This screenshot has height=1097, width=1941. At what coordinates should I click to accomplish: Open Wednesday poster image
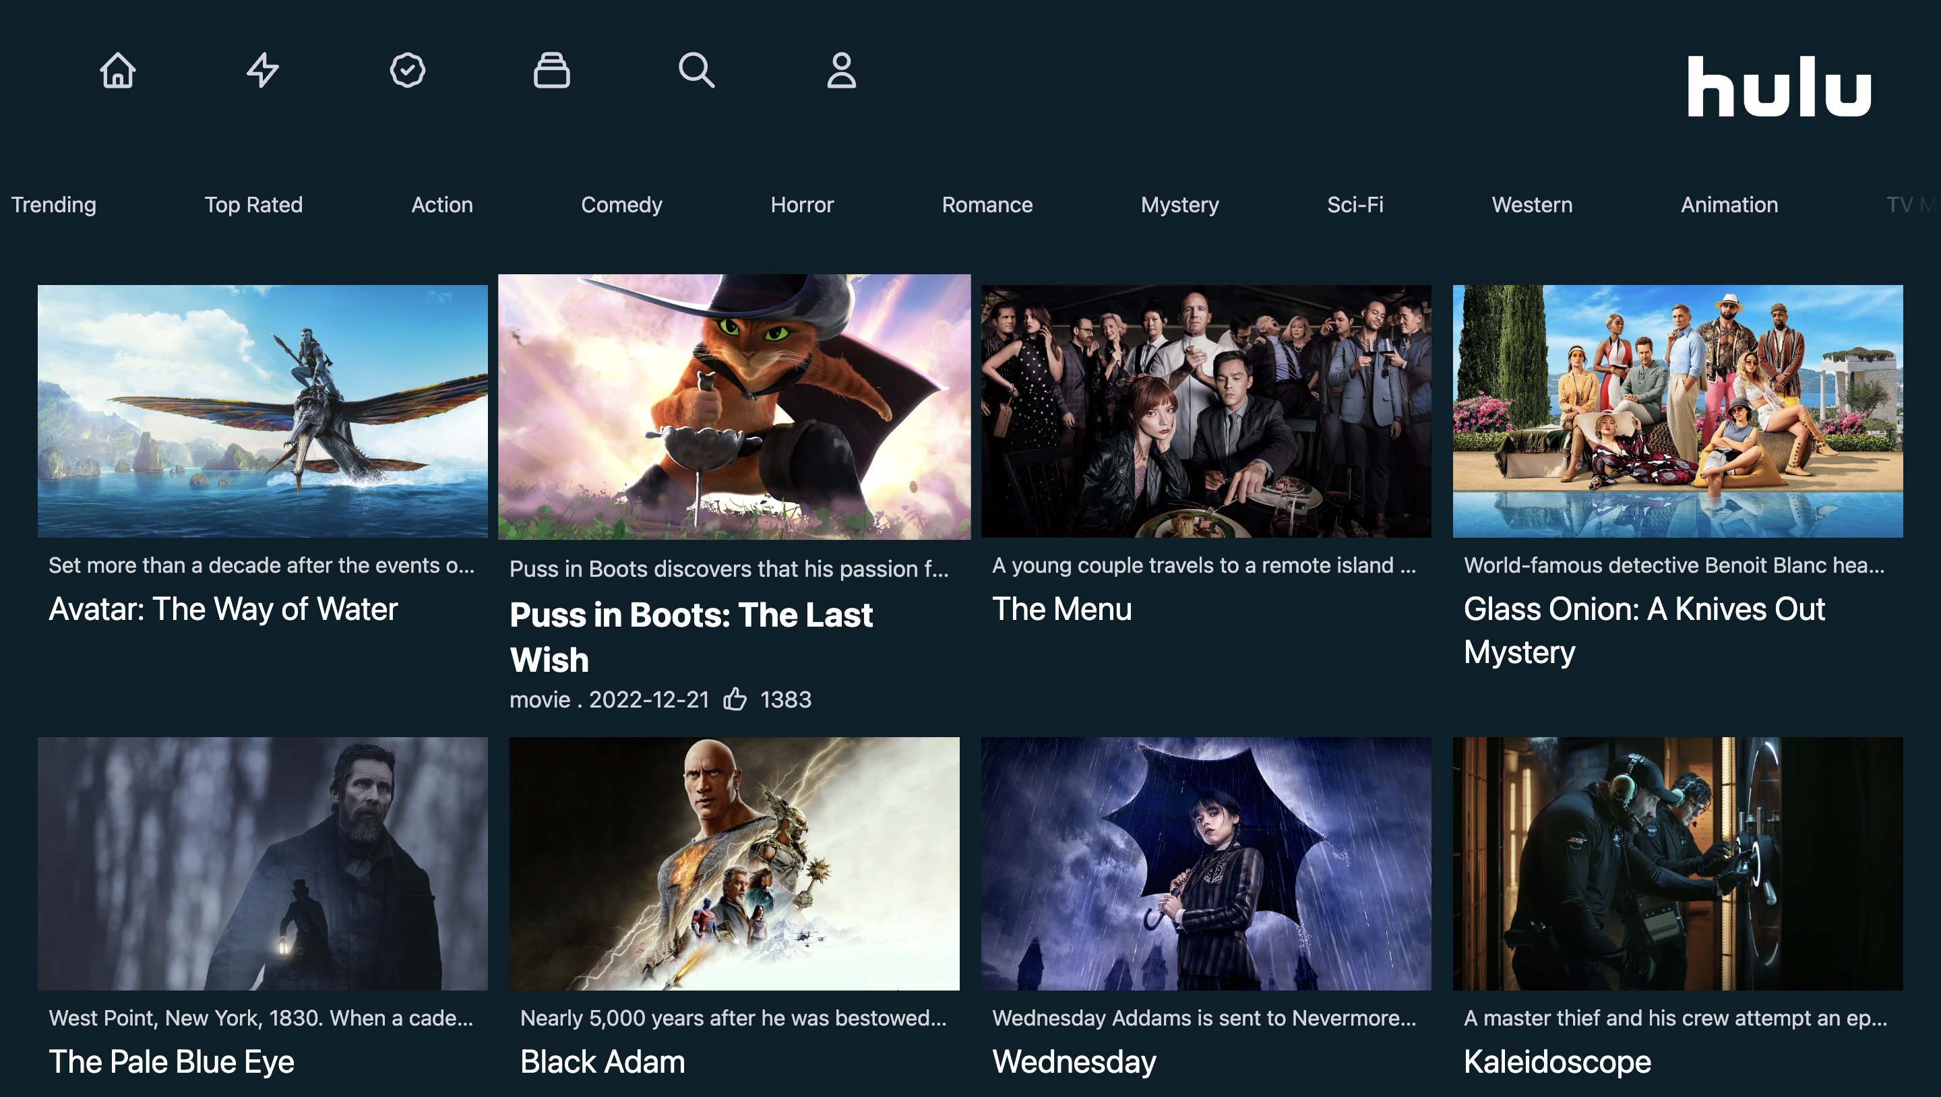1206,863
